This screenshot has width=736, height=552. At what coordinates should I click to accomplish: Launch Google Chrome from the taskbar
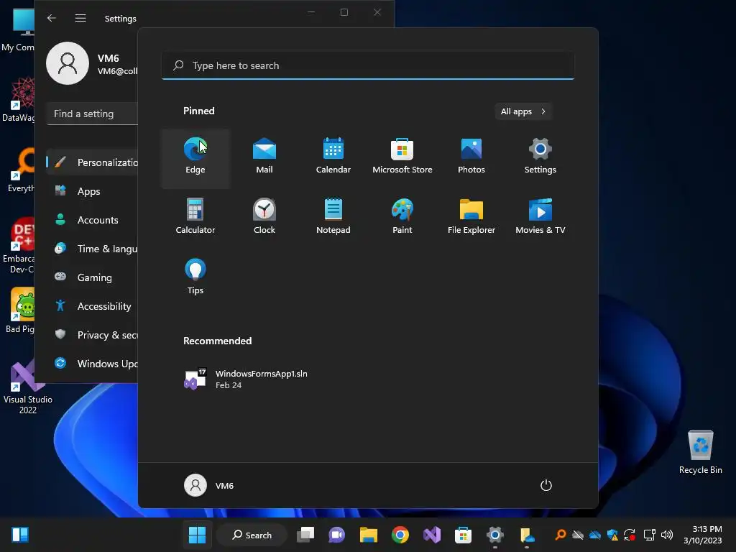(400, 535)
